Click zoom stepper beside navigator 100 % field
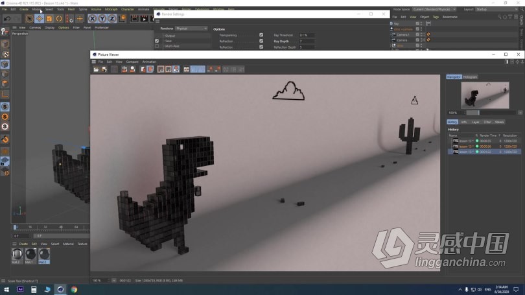Viewport: 525px width, 295px height. 464,113
